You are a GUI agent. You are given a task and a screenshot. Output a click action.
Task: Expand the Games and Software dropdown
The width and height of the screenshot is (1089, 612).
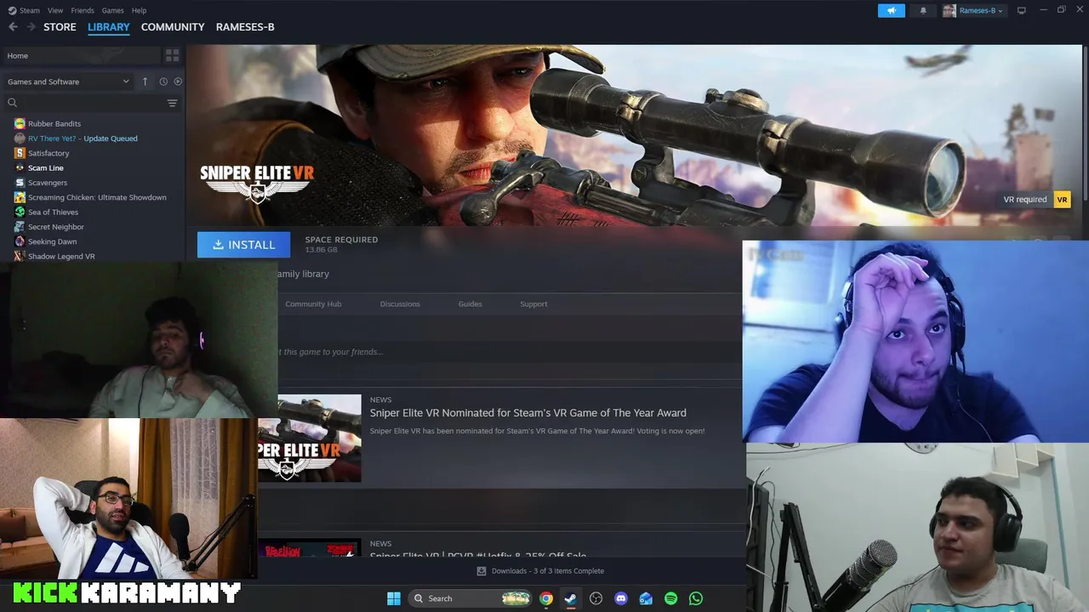coord(68,82)
